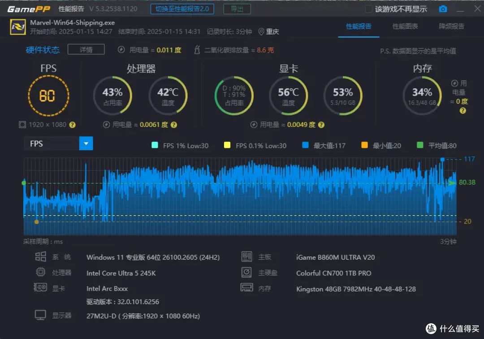Click the CPU 42℃ temperature gauge
This screenshot has width=484, height=339.
click(x=168, y=96)
